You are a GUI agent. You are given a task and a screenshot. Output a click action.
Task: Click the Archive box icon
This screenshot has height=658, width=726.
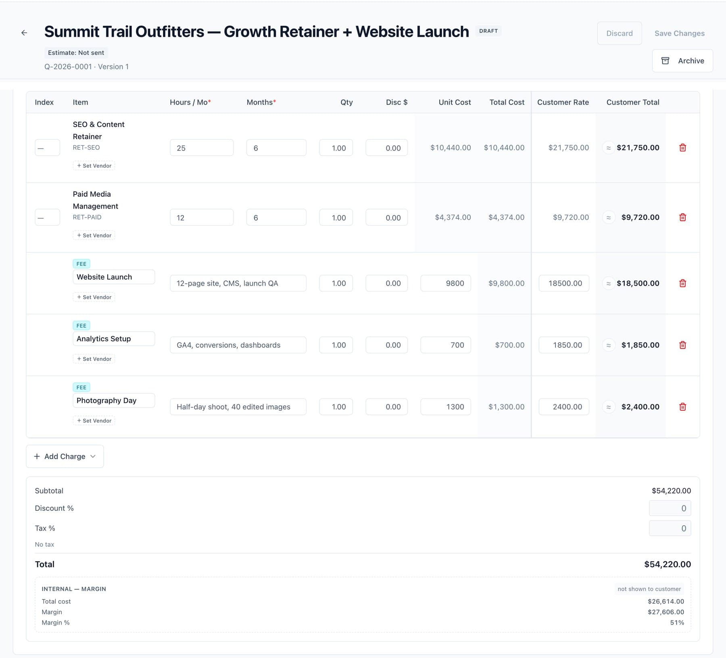(x=665, y=61)
